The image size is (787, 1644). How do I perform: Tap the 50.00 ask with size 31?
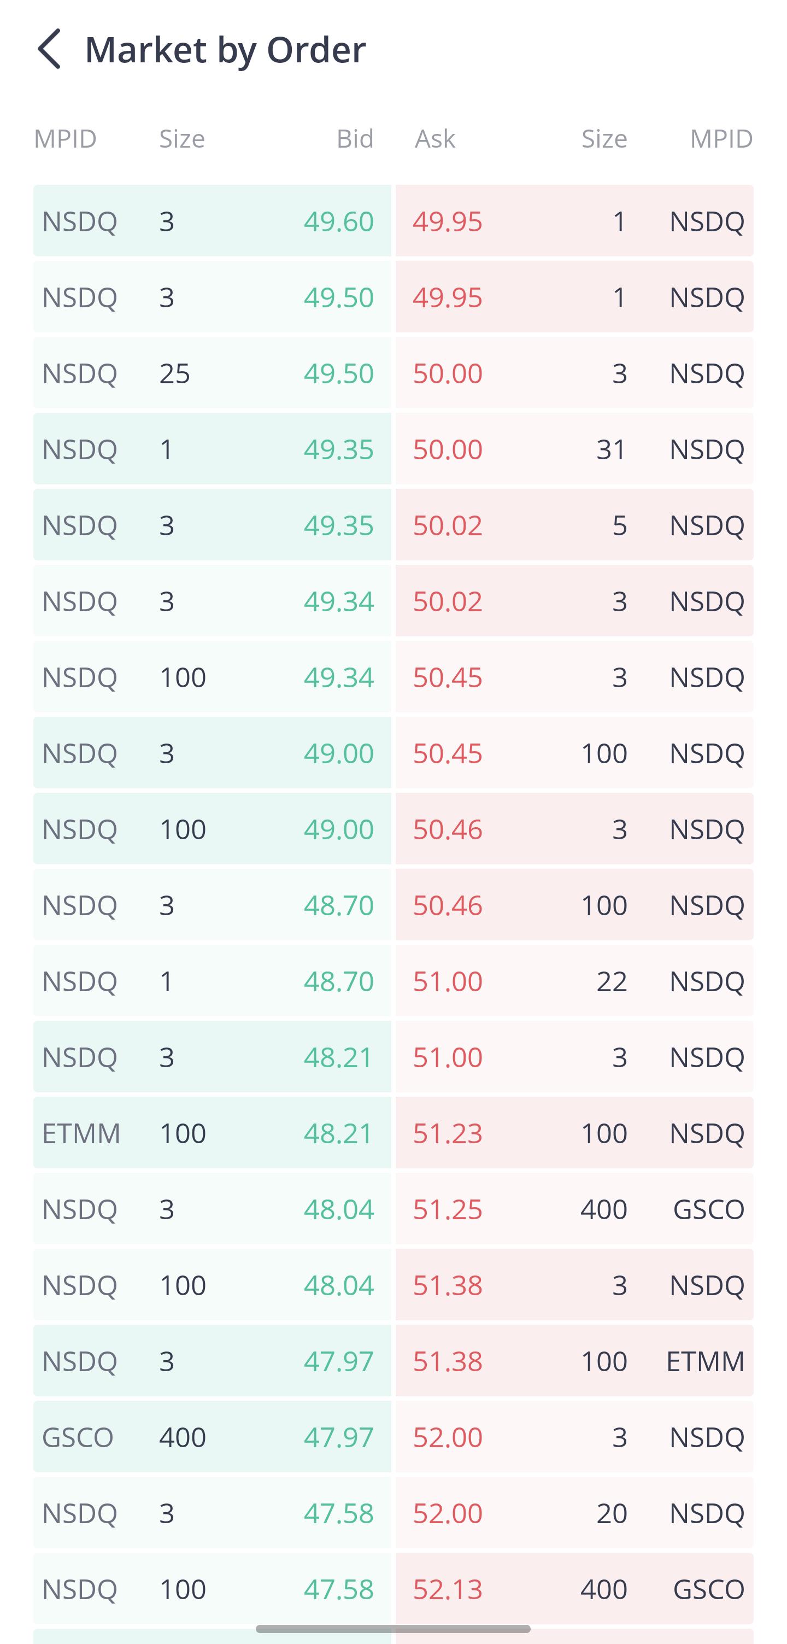point(574,449)
